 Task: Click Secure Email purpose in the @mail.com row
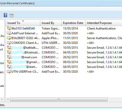(x=104, y=57)
